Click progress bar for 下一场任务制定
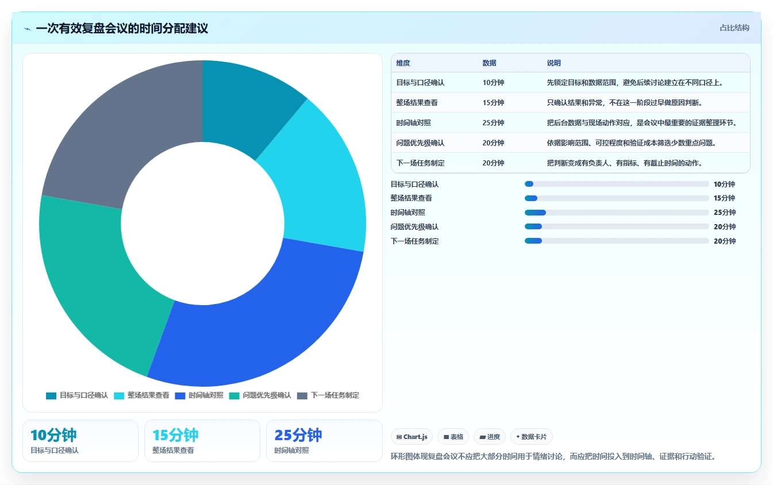Screen dimensions: 773x485 pos(617,241)
